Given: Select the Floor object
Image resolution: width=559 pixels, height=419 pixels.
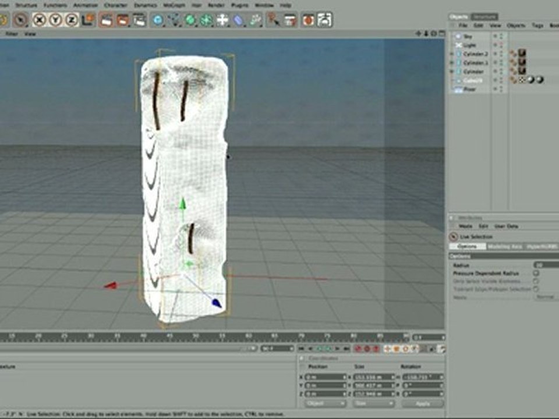Looking at the screenshot, I should point(469,89).
